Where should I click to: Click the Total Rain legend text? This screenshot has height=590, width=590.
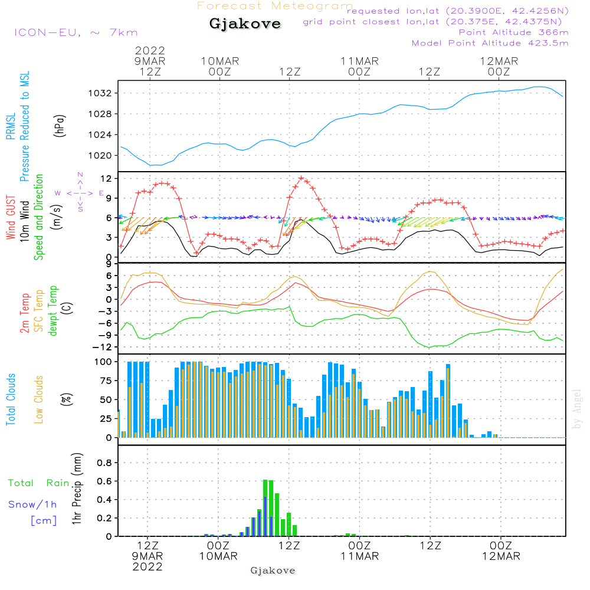click(38, 483)
